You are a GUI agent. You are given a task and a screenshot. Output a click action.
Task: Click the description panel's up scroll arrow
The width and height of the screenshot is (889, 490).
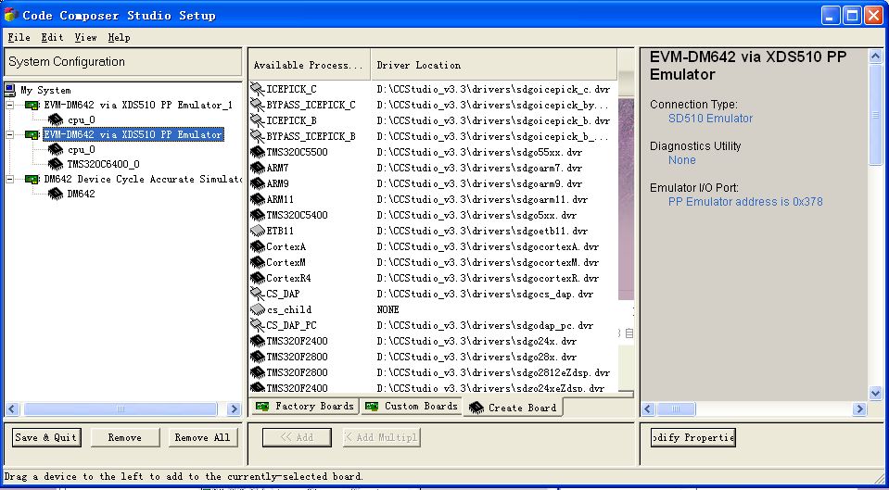875,57
